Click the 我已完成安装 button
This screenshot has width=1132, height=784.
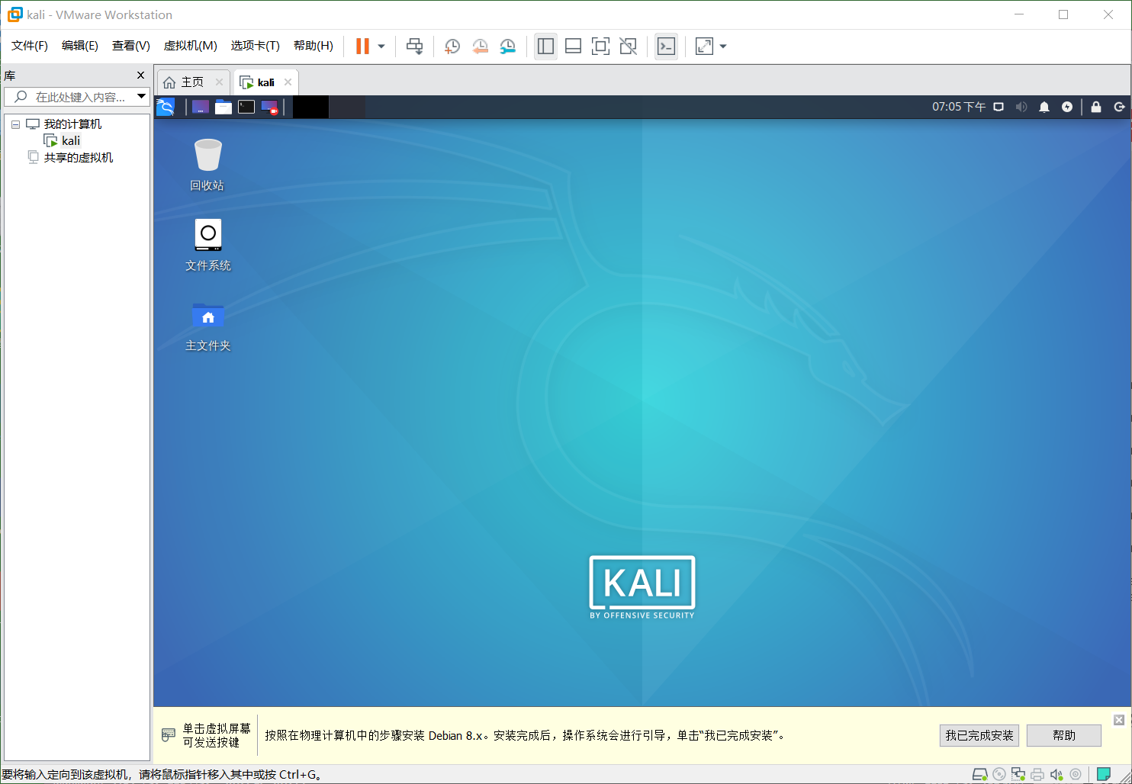(979, 735)
